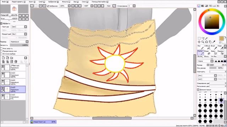Pick the Deselect brush tool

pyautogui.click(x=221, y=53)
